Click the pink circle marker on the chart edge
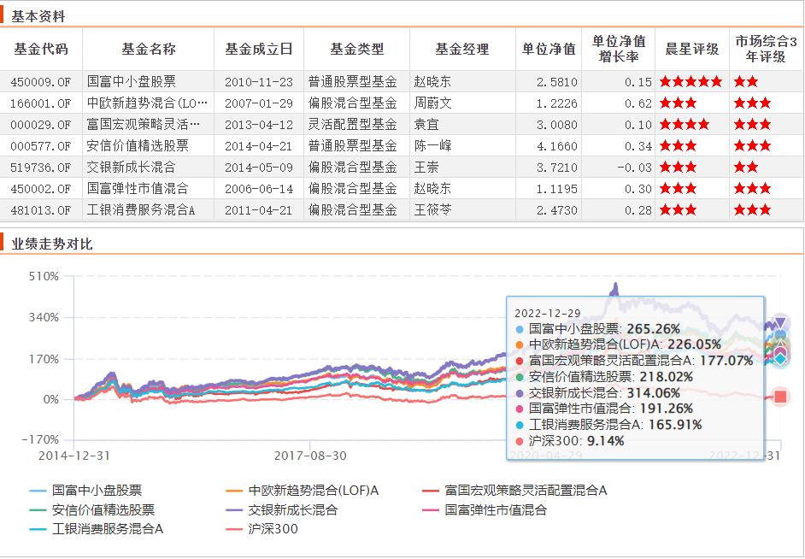Screen dimensions: 805x559 pos(780,349)
